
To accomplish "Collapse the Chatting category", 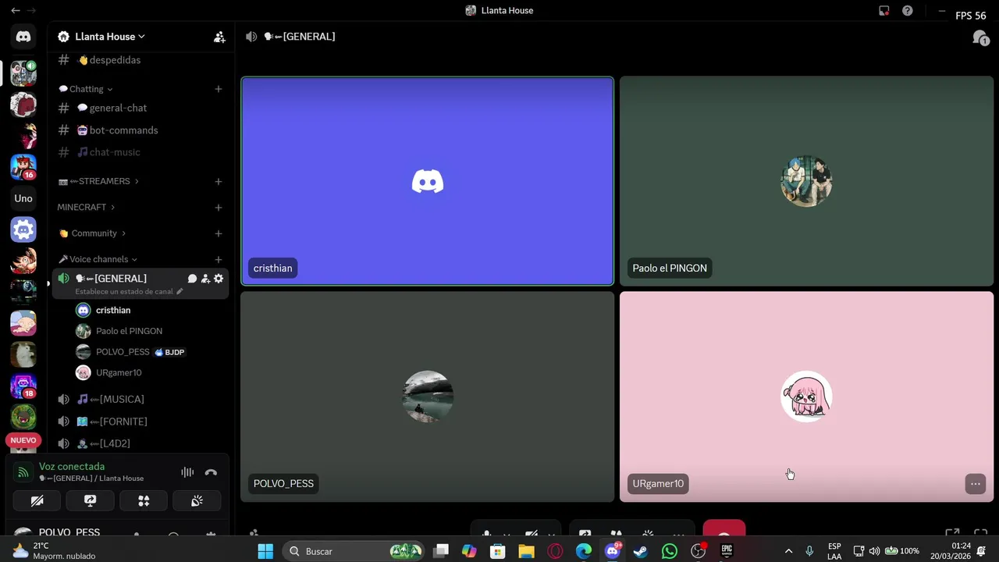I will click(x=86, y=89).
